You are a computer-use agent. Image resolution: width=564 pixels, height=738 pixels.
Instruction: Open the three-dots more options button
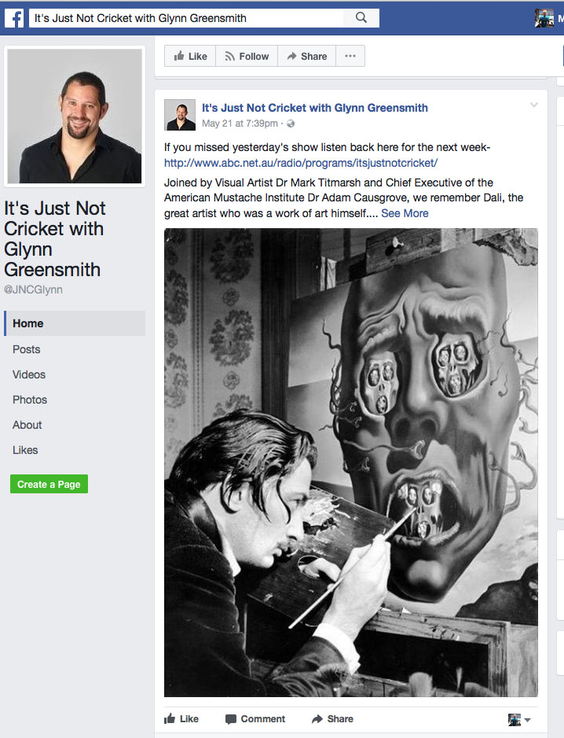350,56
